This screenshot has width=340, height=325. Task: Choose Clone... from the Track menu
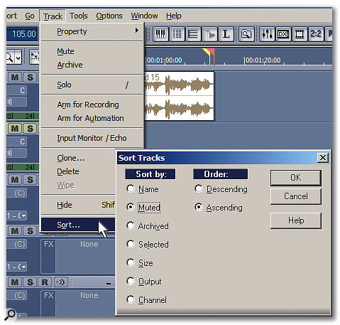click(x=79, y=158)
